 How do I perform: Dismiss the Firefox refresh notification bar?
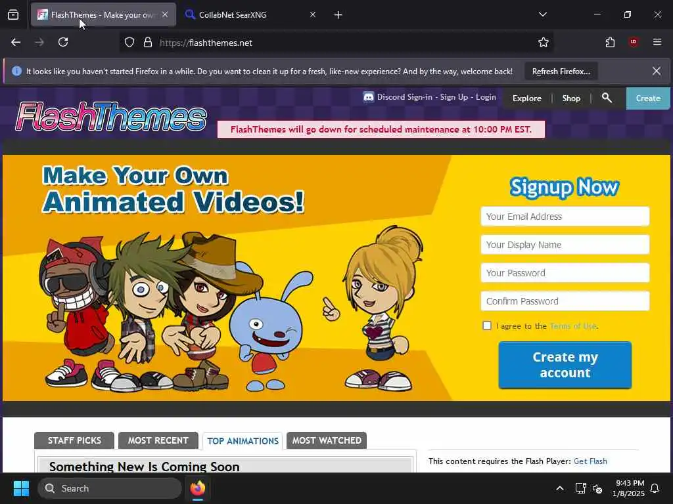(657, 71)
